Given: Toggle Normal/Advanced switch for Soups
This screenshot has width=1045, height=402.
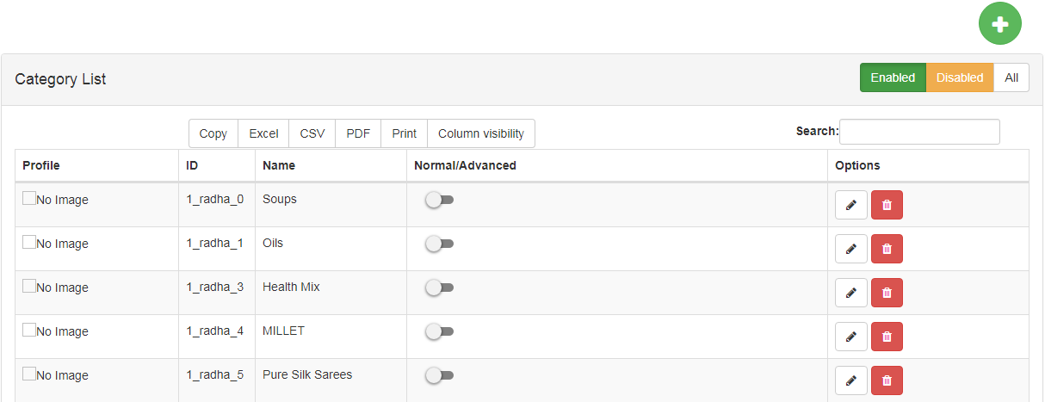Looking at the screenshot, I should tap(439, 200).
